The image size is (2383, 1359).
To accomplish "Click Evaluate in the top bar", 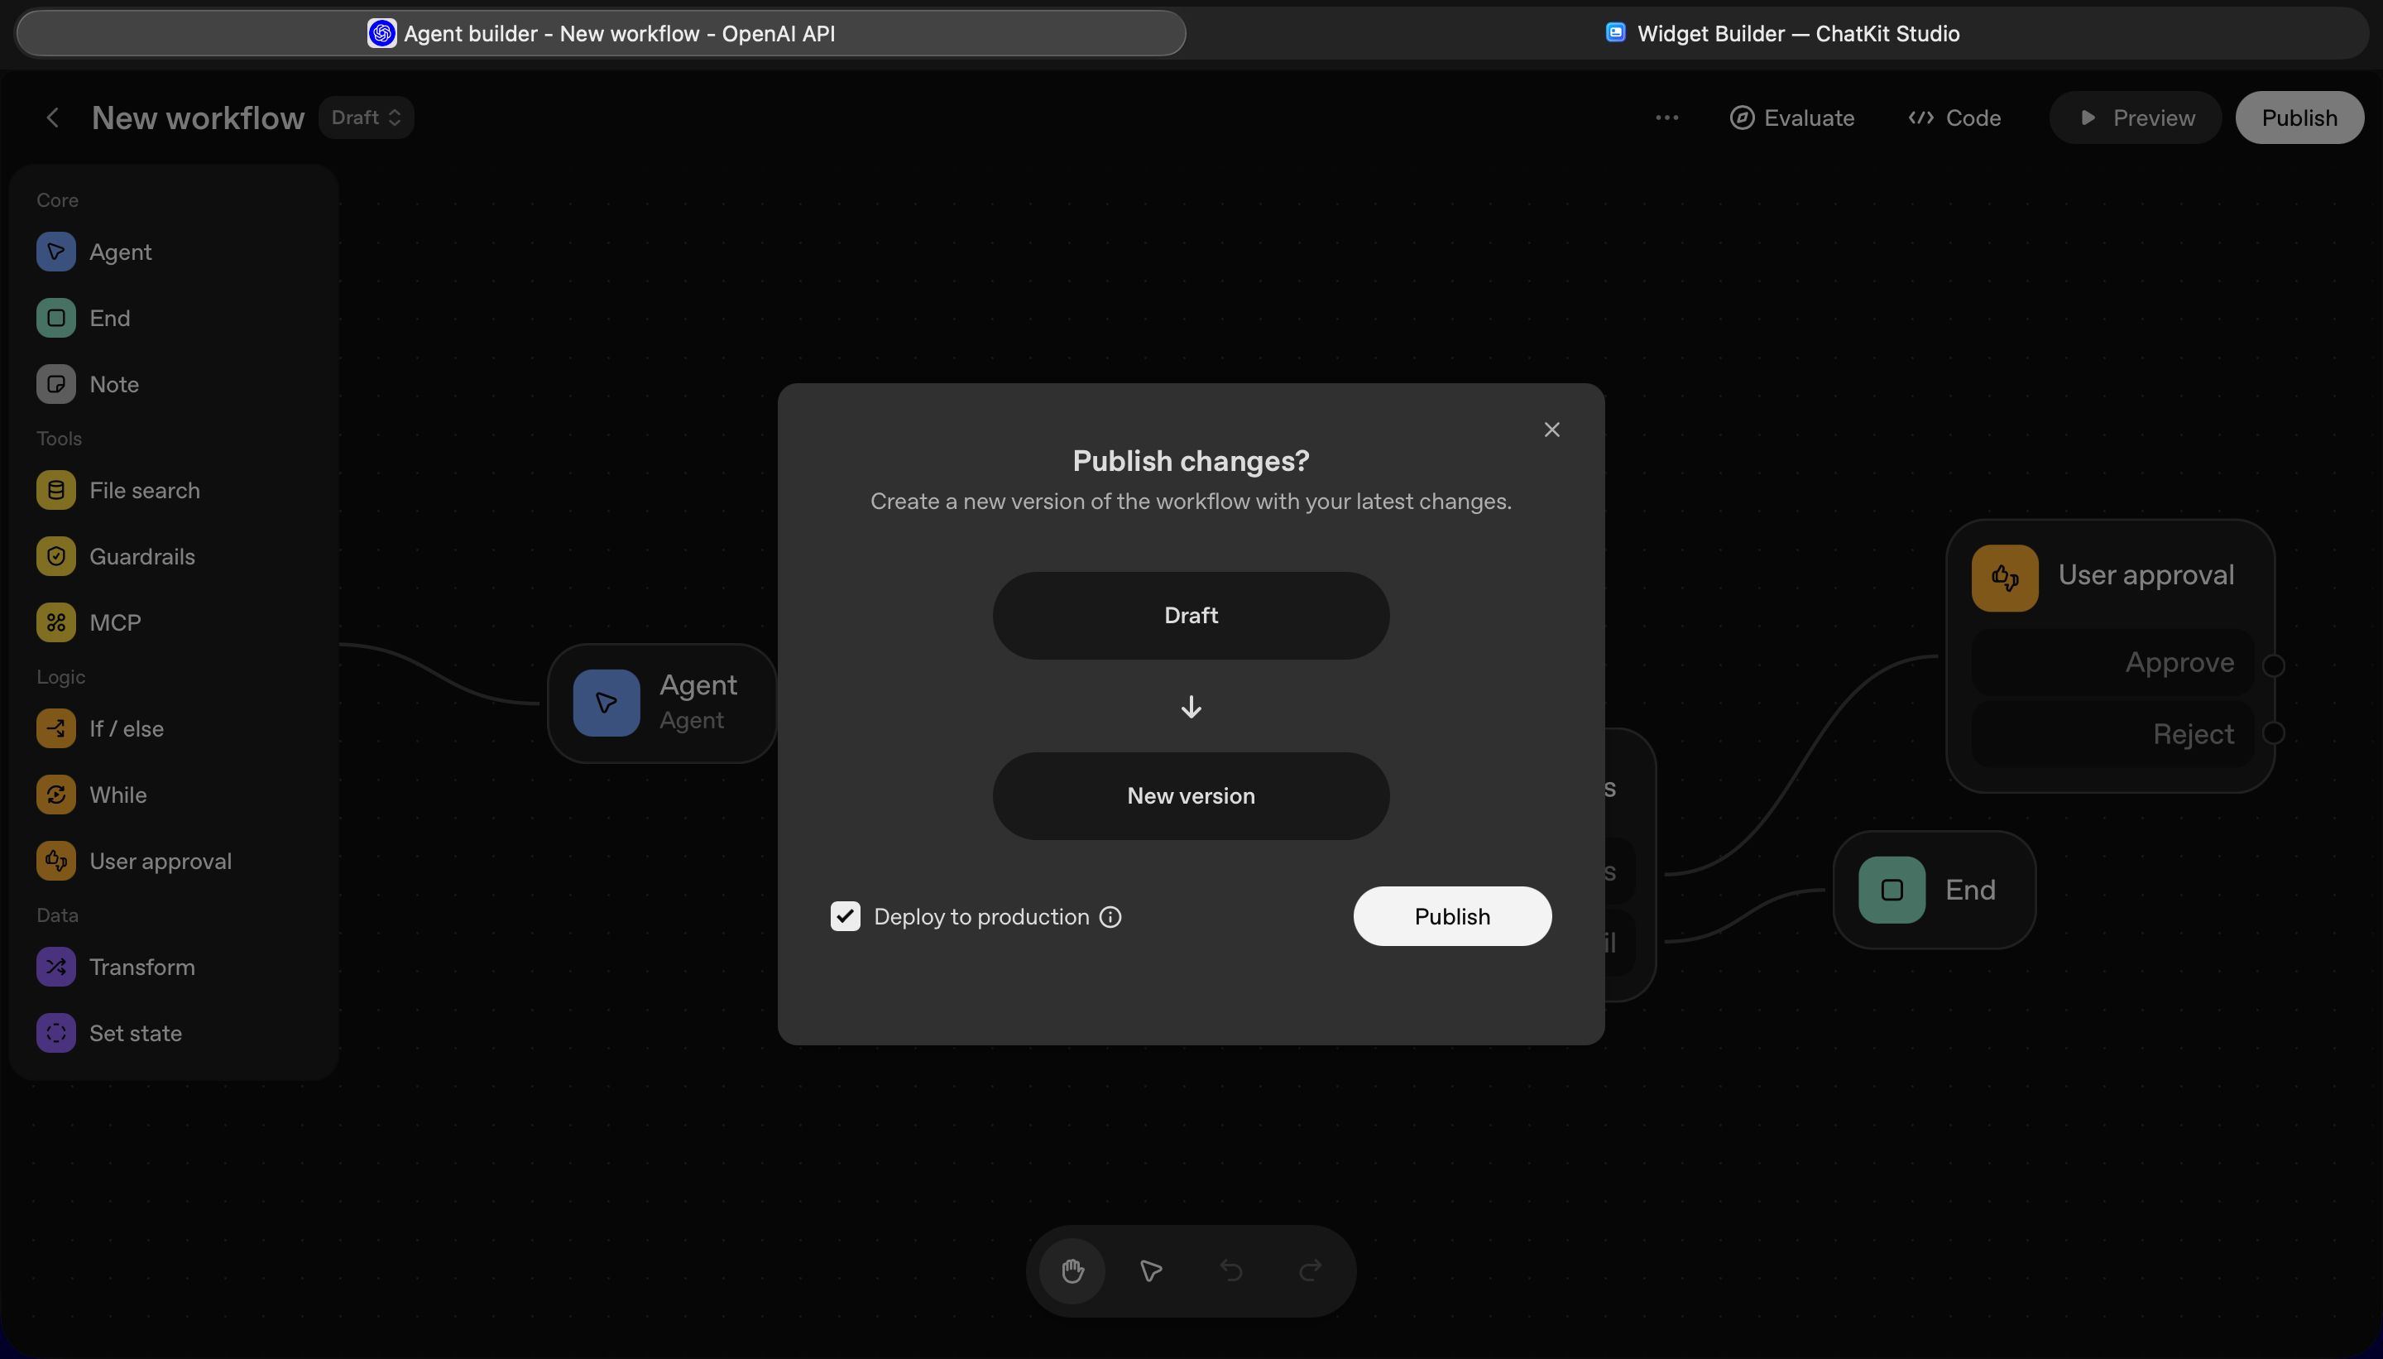I will point(1791,118).
